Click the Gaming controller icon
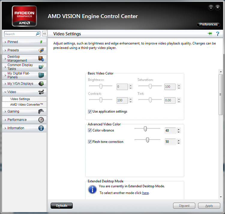The height and width of the screenshot is (214, 225). point(41,111)
